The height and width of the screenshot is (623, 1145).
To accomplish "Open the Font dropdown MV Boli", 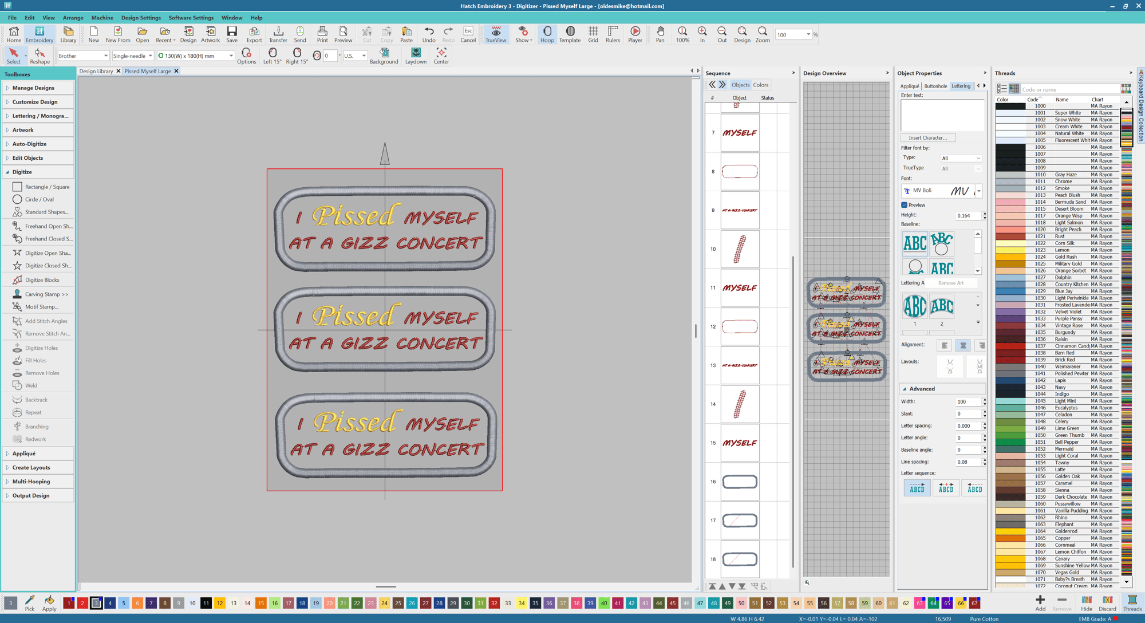I will 978,191.
